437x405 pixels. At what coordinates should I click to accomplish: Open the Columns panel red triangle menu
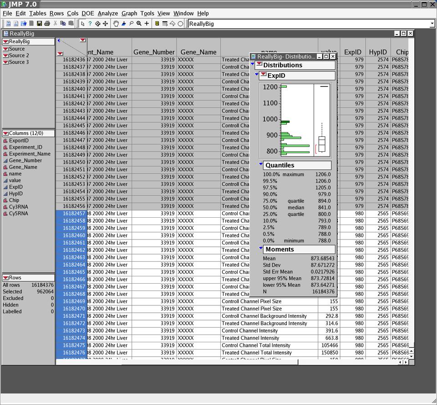click(5, 133)
